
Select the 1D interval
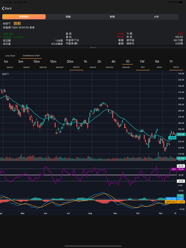pos(128,61)
